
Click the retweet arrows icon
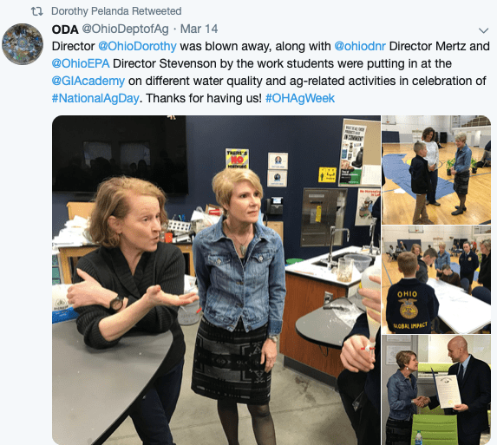[x=36, y=11]
